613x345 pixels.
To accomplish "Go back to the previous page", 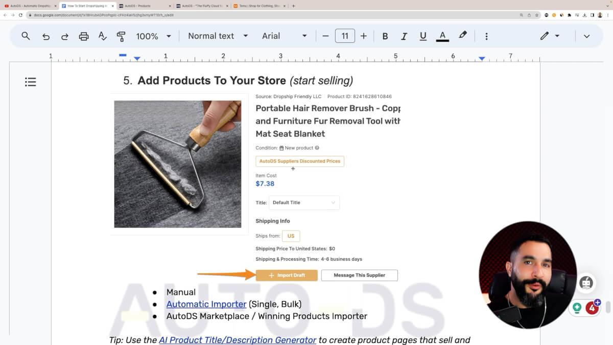I will [x=5, y=15].
